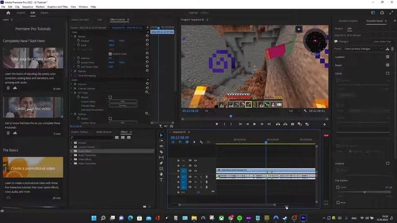Enable the Creative checkbox
This screenshot has height=223, width=397.
pos(388,164)
